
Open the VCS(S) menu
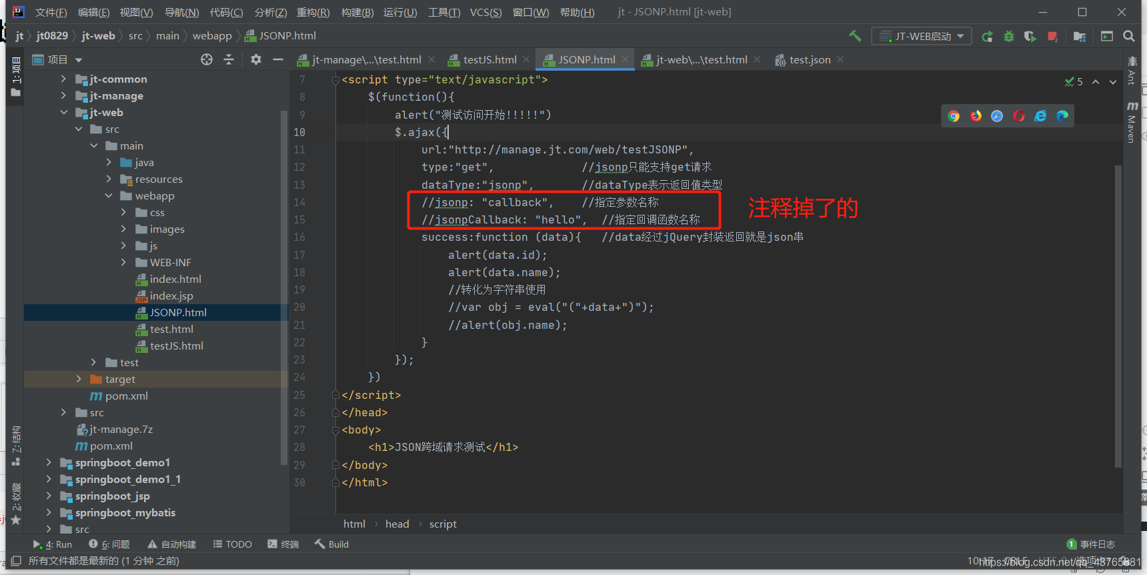(x=485, y=13)
